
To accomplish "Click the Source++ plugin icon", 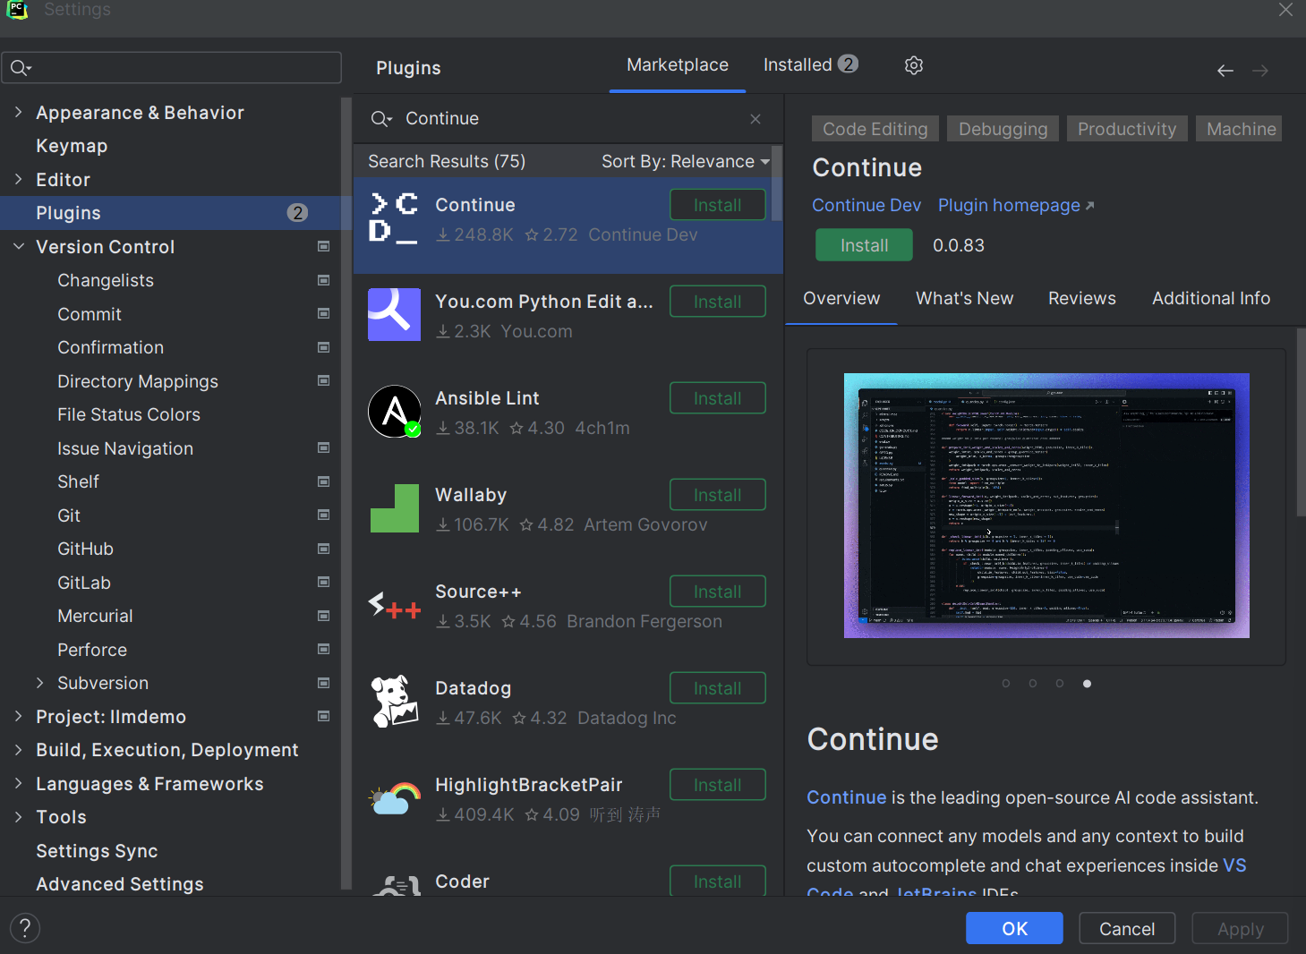I will (x=394, y=605).
